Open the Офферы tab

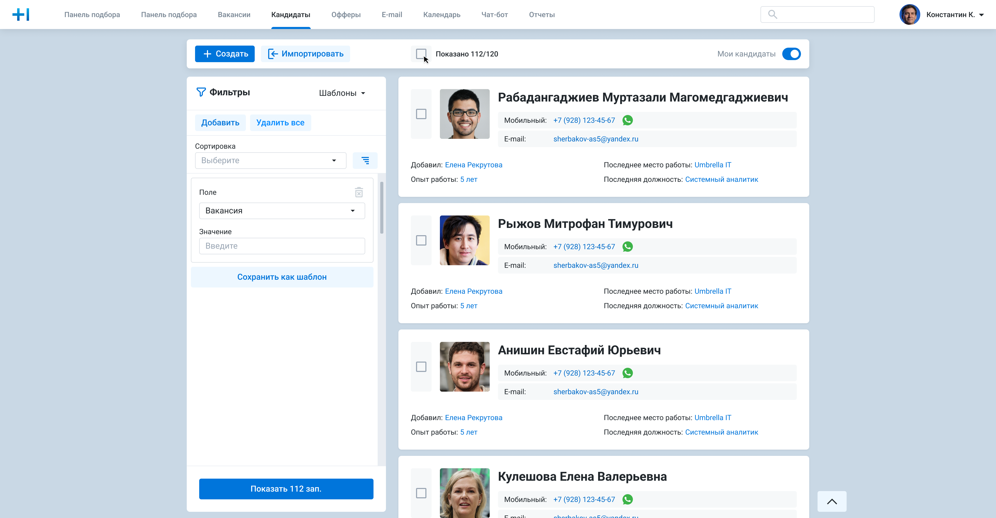(x=346, y=15)
